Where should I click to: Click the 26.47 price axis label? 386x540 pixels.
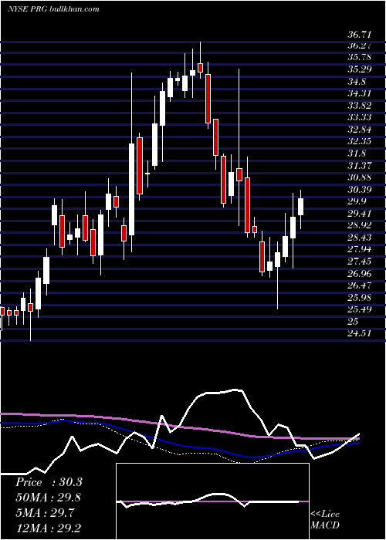360,285
